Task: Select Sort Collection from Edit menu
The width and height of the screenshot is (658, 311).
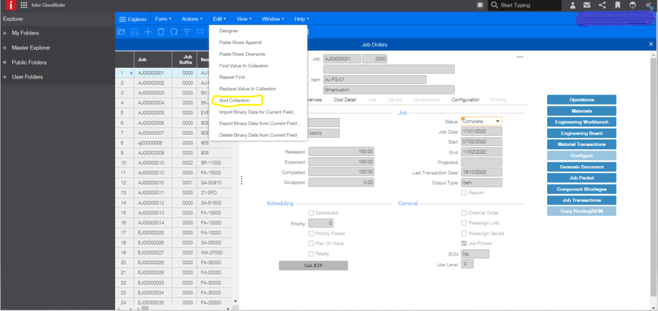Action: click(235, 100)
